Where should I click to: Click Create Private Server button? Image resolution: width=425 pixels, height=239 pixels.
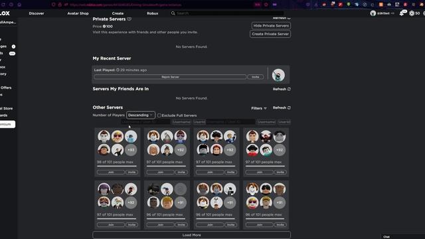coord(270,34)
